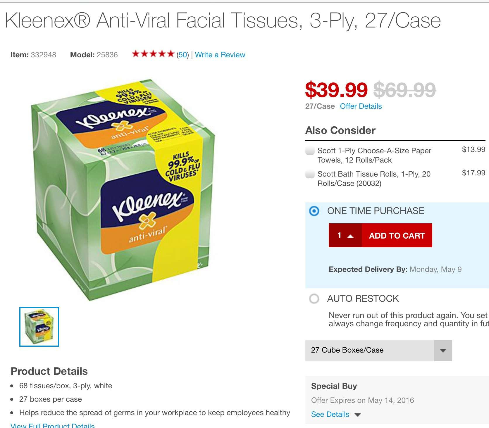Viewport: 489px width, 428px height.
Task: Select the One Time Purchase radio button
Action: point(314,211)
